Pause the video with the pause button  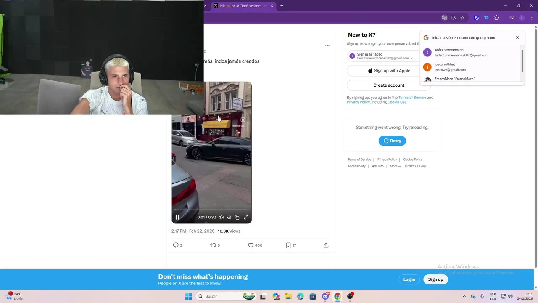[x=177, y=218]
